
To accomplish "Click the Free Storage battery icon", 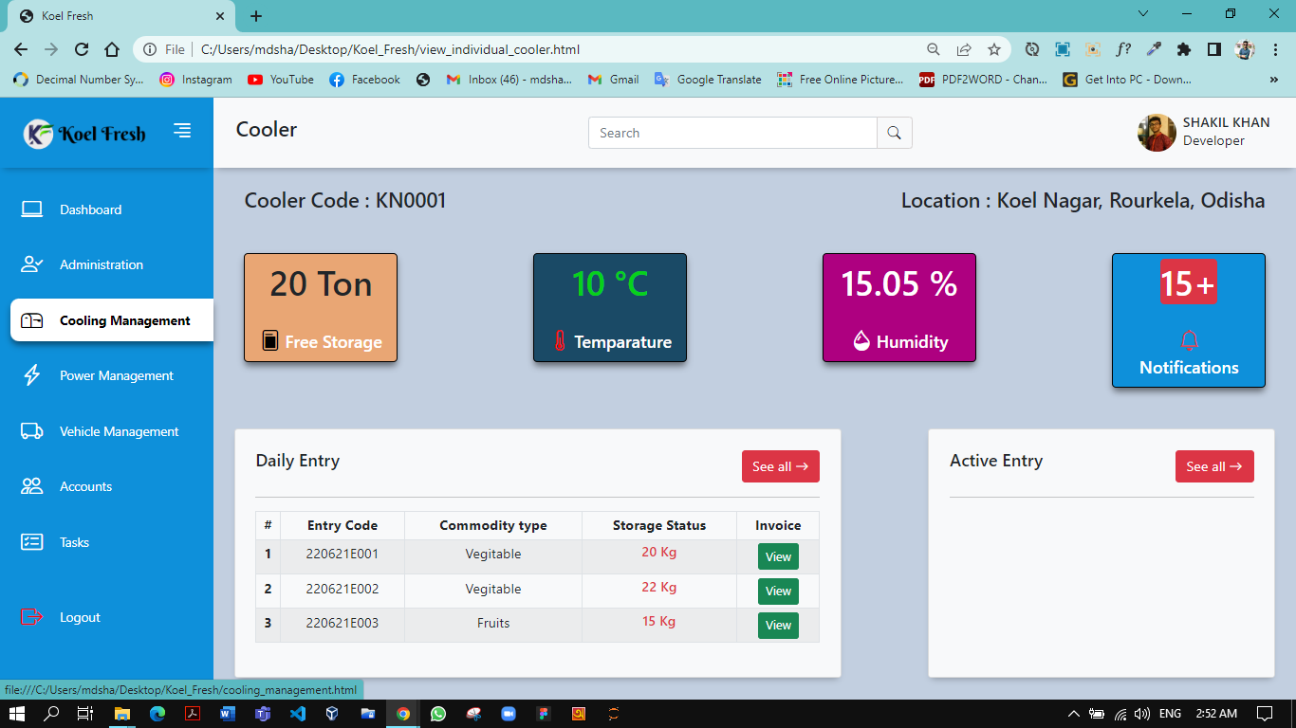I will coord(270,340).
